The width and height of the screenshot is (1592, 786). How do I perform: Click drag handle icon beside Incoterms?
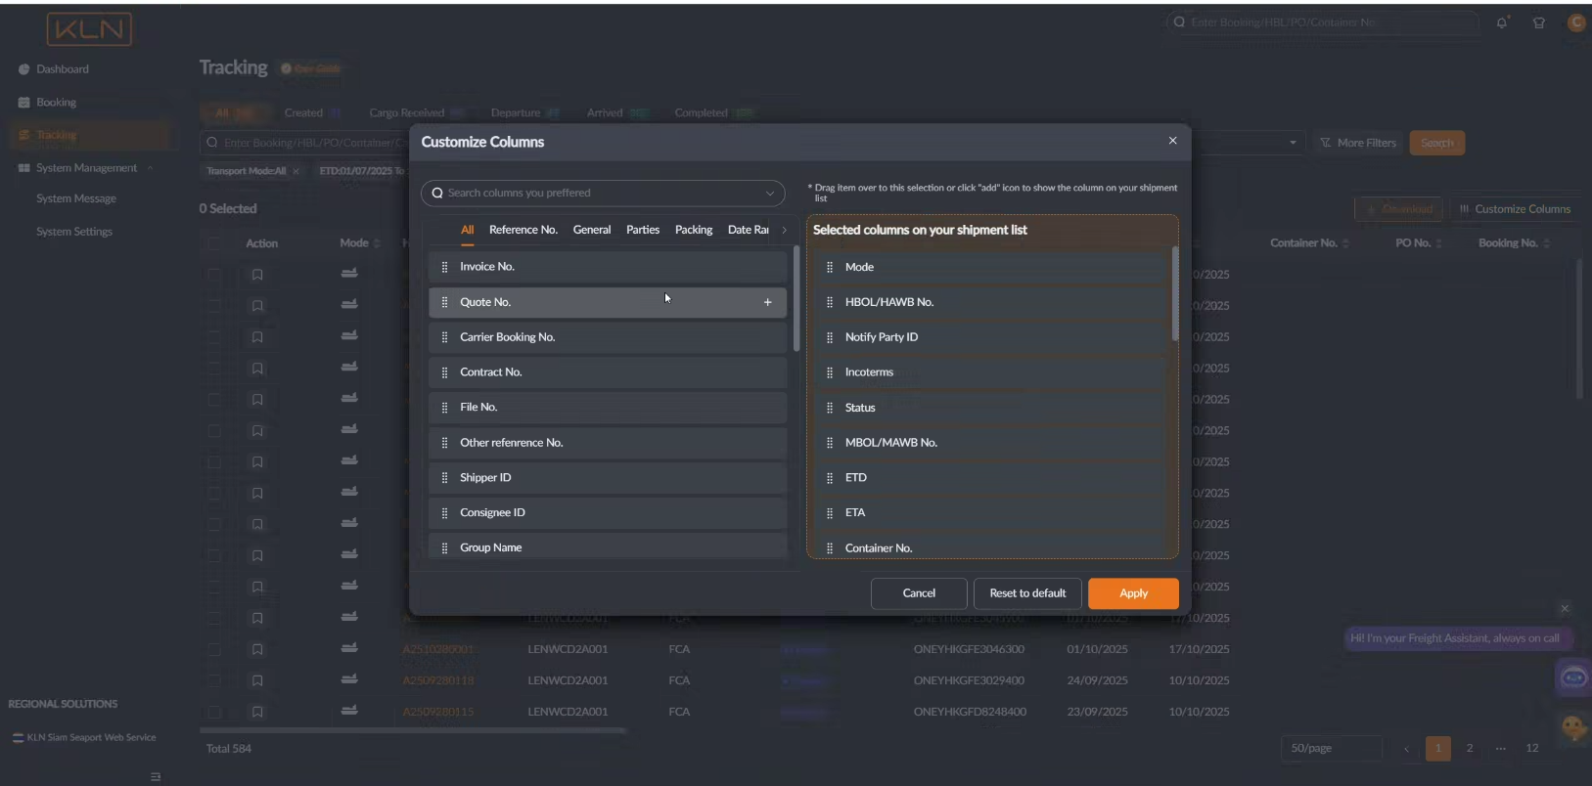pos(830,372)
